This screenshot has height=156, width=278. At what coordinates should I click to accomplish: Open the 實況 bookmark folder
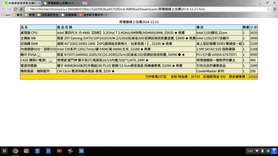[x=17, y=15]
